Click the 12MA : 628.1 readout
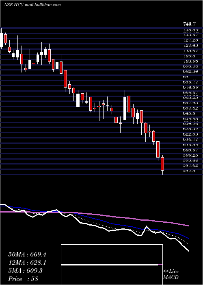This screenshot has width=203, height=285. click(27, 263)
